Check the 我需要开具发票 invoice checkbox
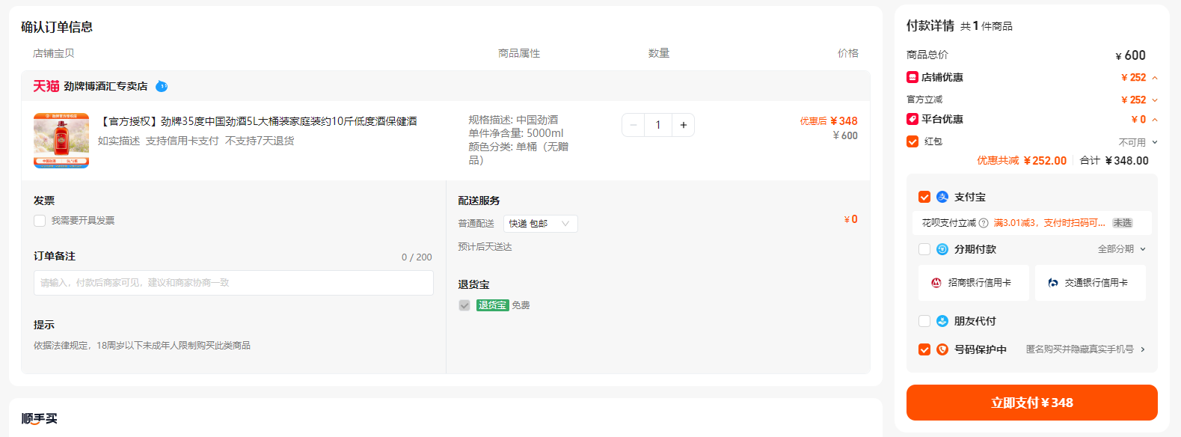 click(40, 221)
